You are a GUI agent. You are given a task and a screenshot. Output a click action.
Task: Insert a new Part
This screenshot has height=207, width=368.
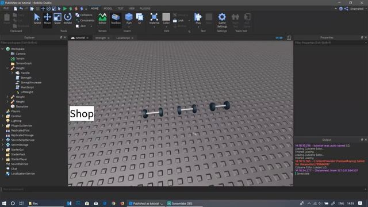(x=129, y=17)
